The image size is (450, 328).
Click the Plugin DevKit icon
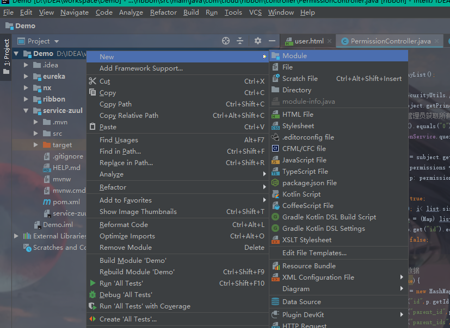coord(275,314)
